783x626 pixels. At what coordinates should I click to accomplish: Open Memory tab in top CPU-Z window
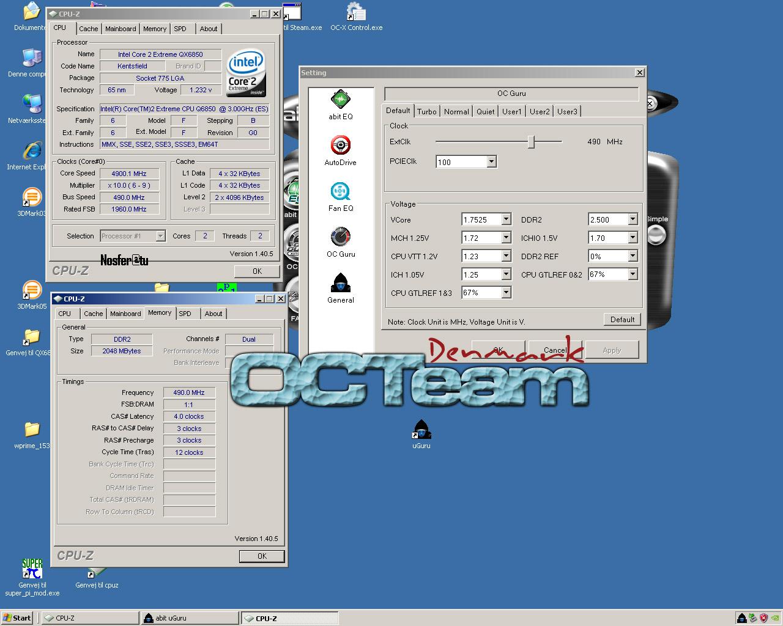pyautogui.click(x=155, y=29)
